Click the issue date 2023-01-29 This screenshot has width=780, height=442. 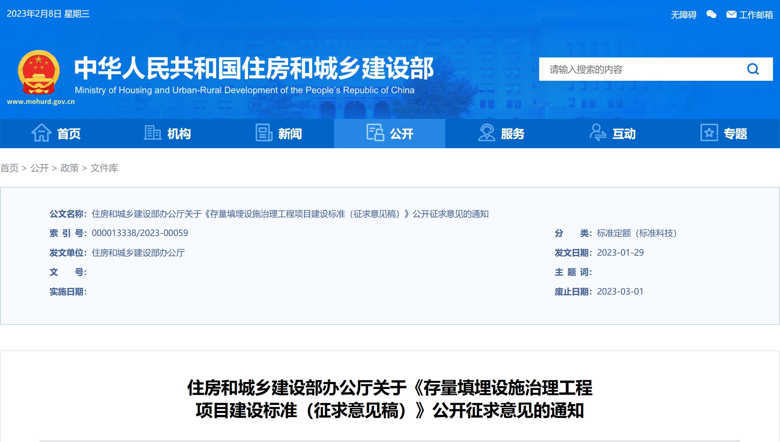620,253
